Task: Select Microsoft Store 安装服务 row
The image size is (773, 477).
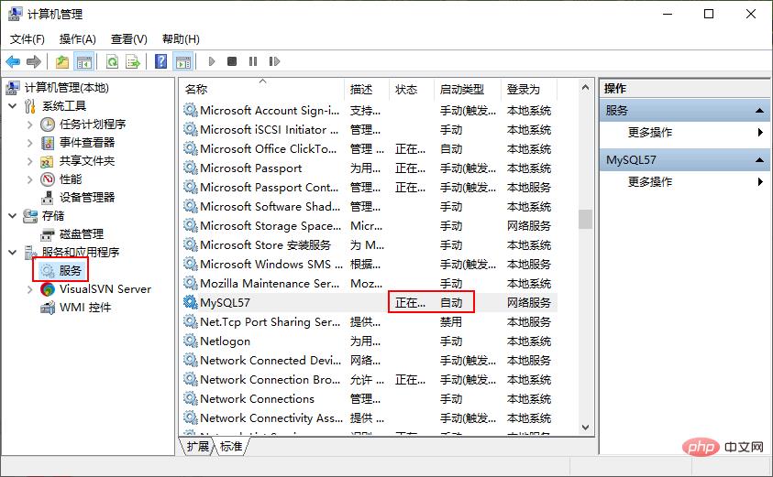Action: click(x=370, y=244)
